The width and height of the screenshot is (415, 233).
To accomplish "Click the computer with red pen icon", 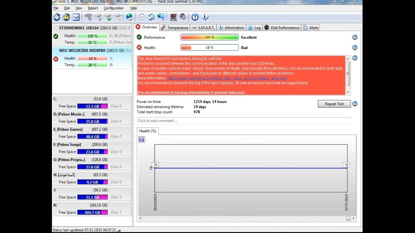I will (173, 17).
